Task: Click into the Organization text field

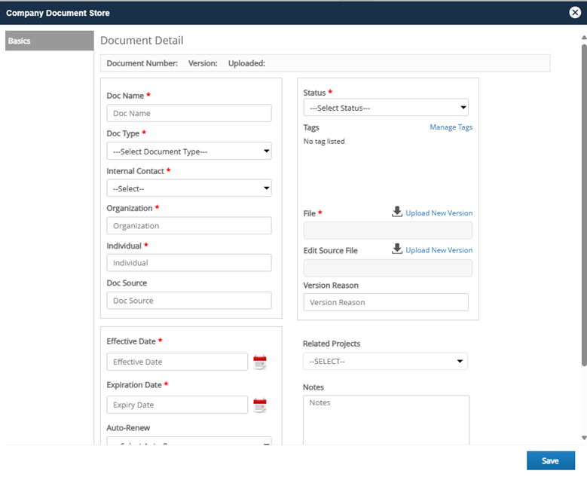Action: click(189, 226)
